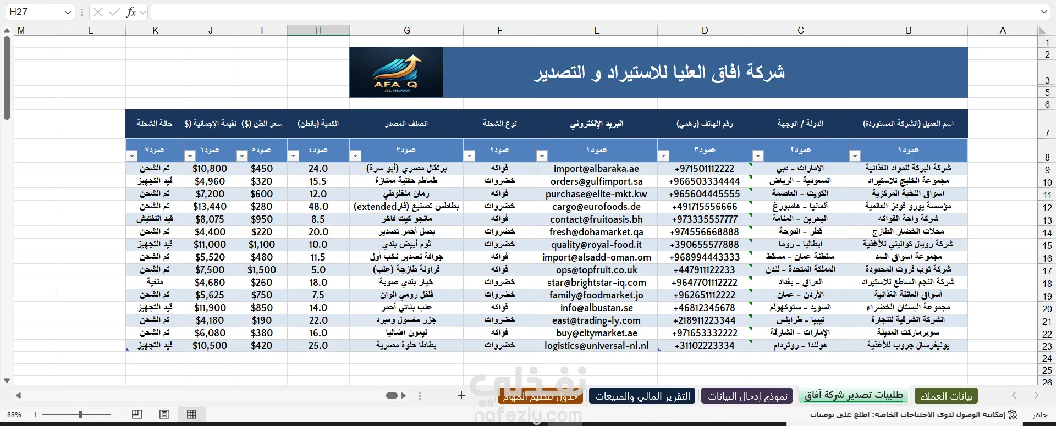This screenshot has height=426, width=1056.
Task: Switch to Page Break Preview in status bar
Action: coord(137,414)
